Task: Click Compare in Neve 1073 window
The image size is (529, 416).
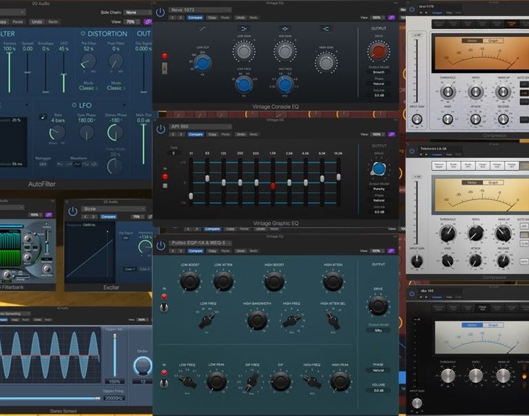Action: [195, 17]
